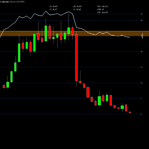Screen dimensions: 149x149
Task: Click the 'OH: 0' readout
Action: [100, 10]
